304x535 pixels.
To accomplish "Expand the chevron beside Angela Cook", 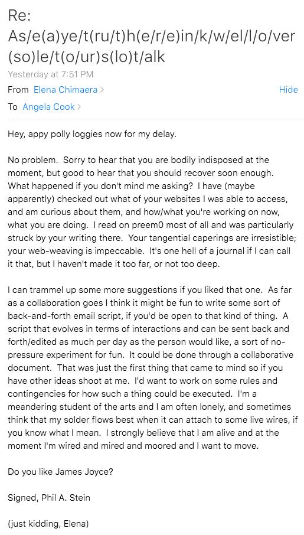I will (79, 107).
